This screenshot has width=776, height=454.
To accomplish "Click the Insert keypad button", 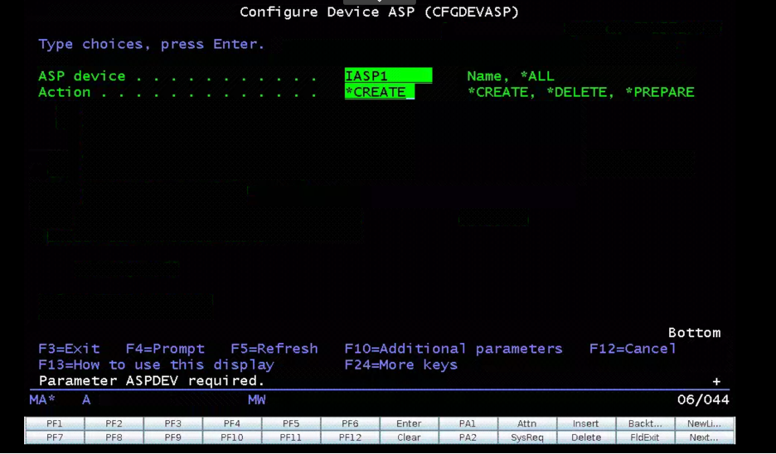I will [x=586, y=423].
